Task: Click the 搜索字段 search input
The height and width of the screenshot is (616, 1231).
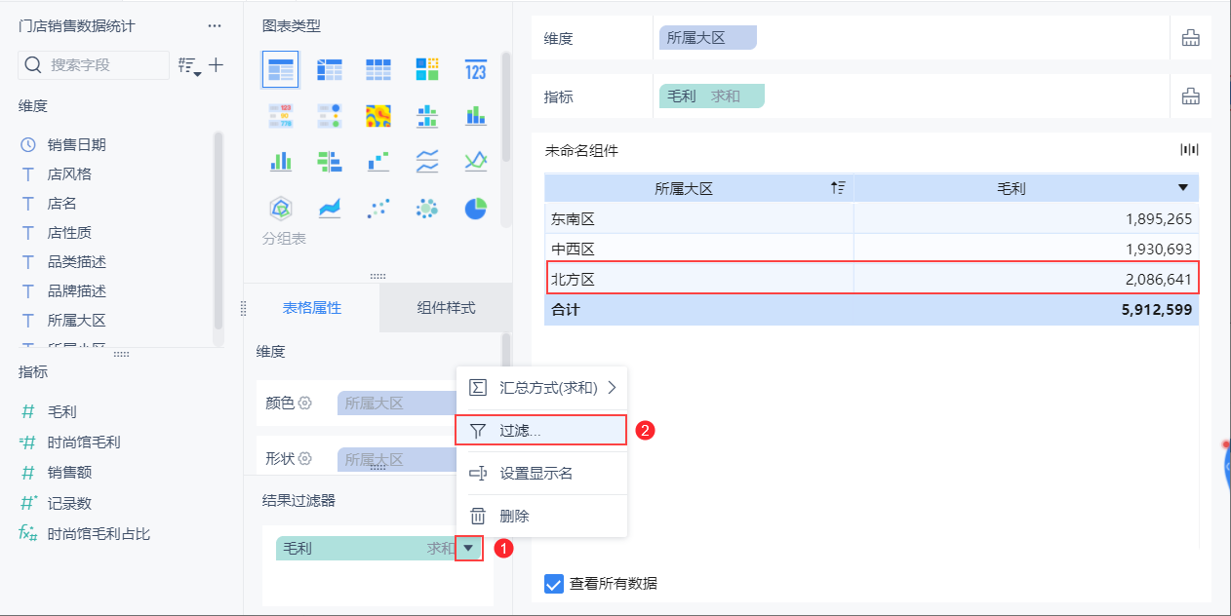Action: pos(94,65)
